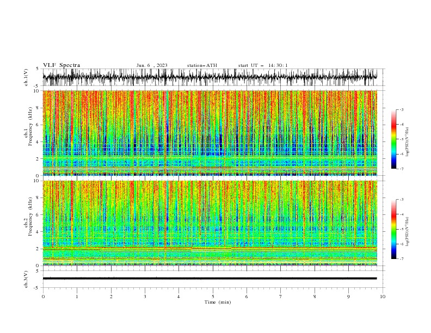This screenshot has height=333, width=431.
Task: Click the ch.1 waveform trace
Action: 210,77
